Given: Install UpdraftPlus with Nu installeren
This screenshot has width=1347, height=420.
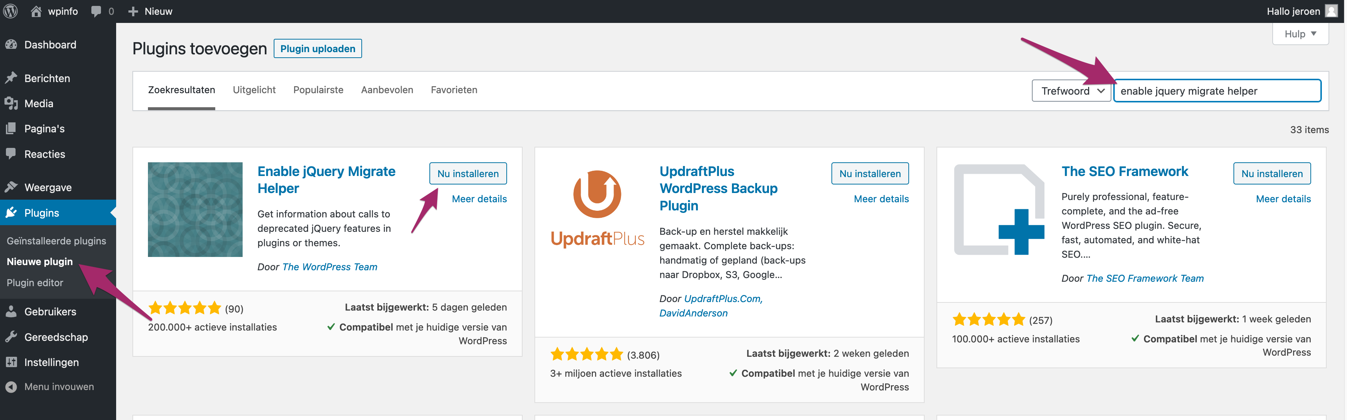Looking at the screenshot, I should click(x=870, y=174).
